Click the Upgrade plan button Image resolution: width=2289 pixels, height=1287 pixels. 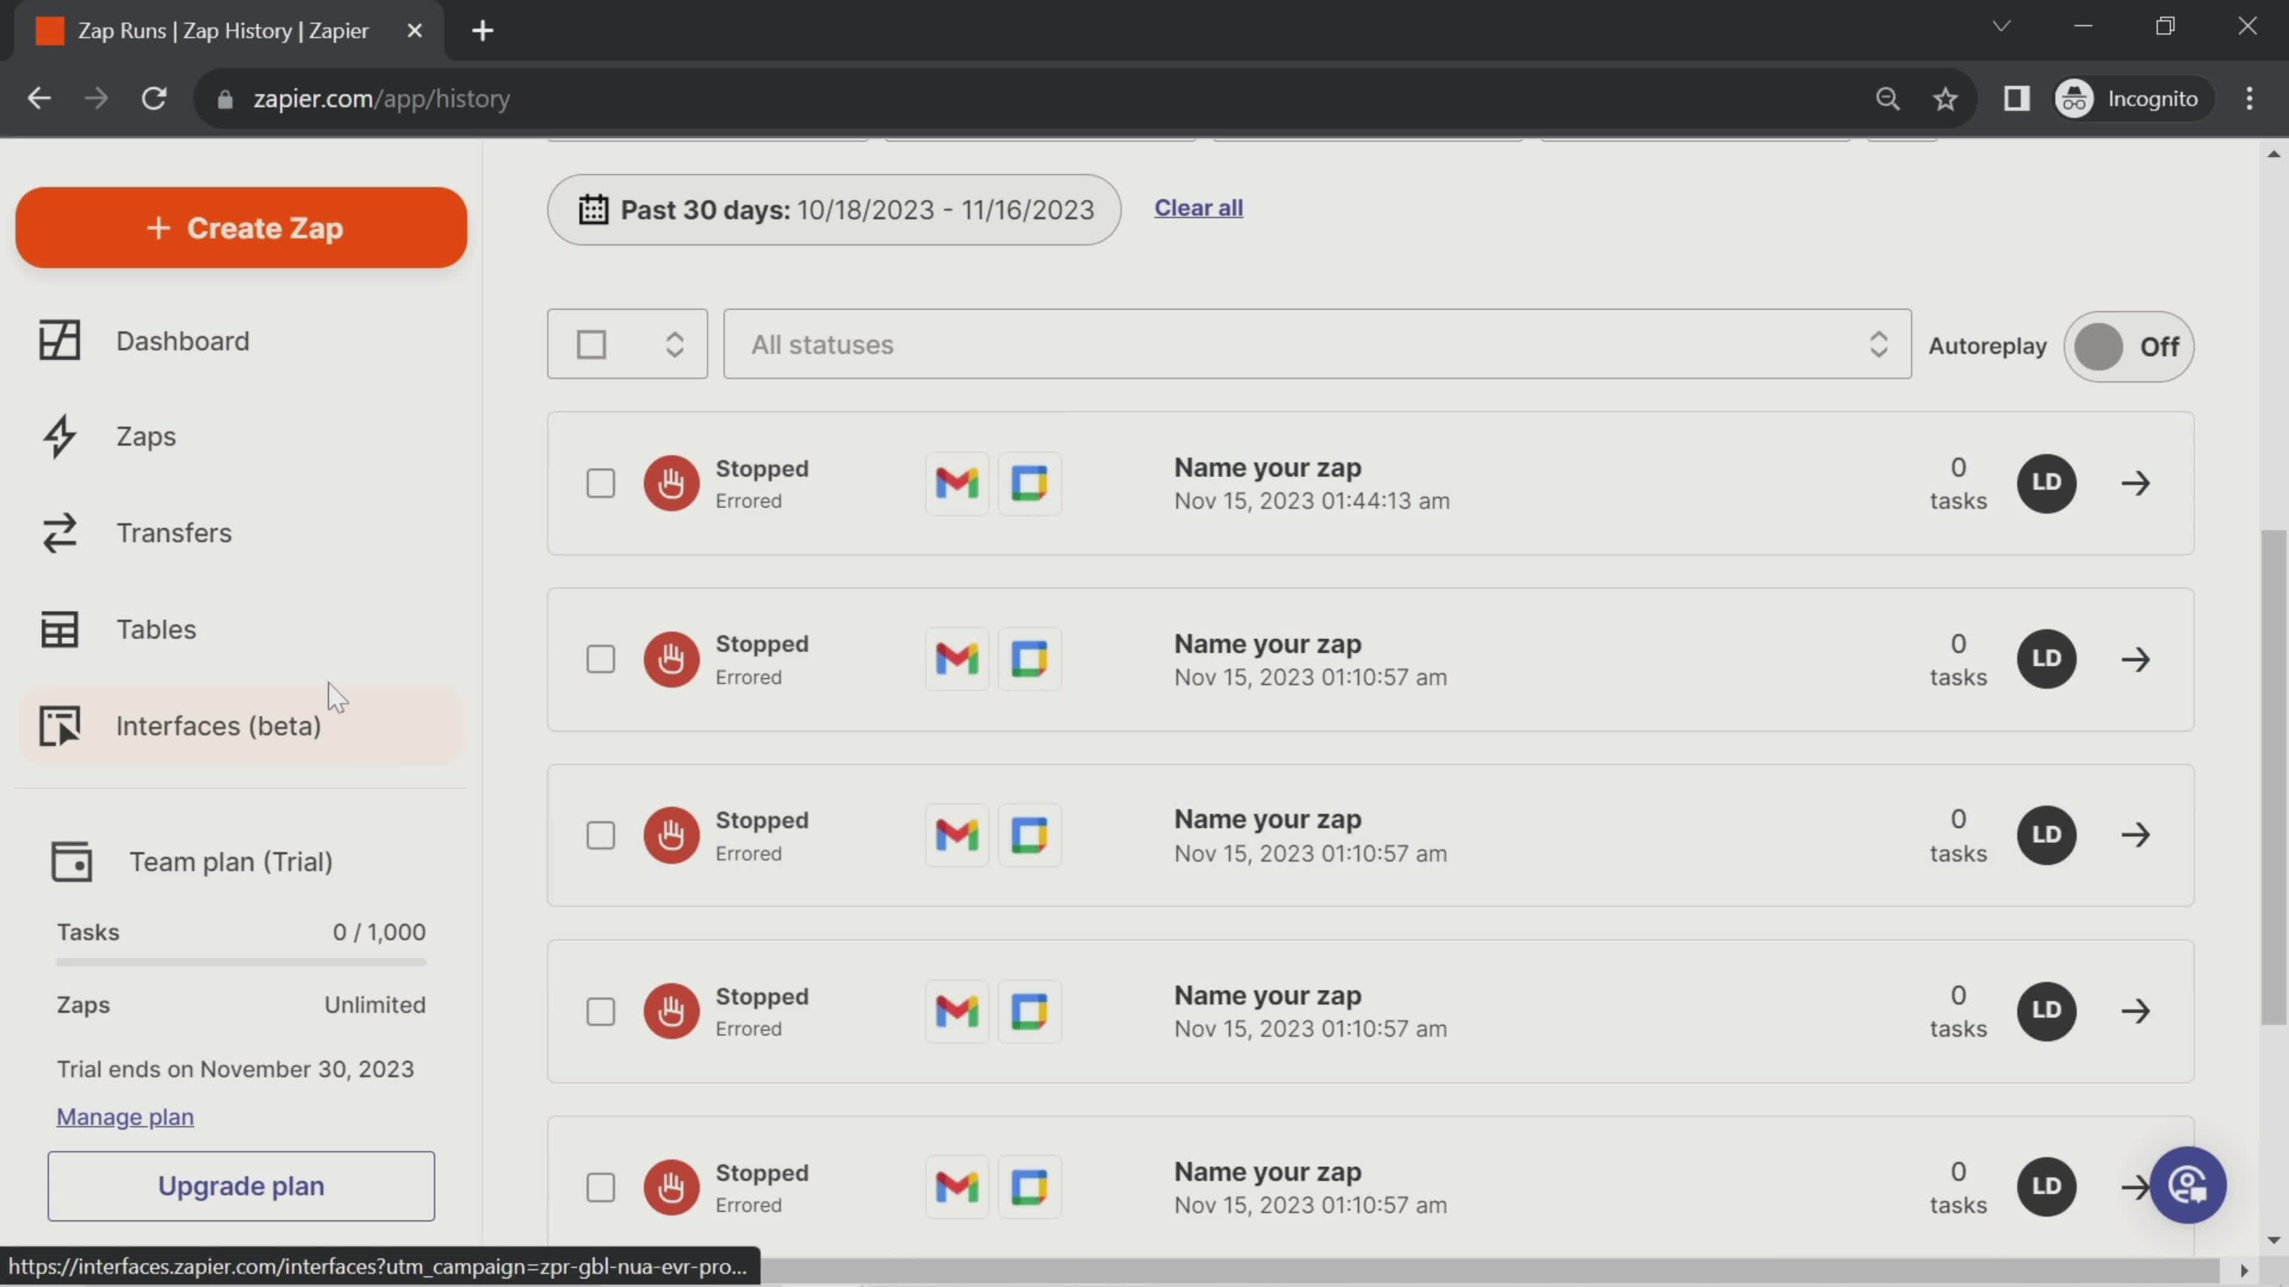click(241, 1186)
